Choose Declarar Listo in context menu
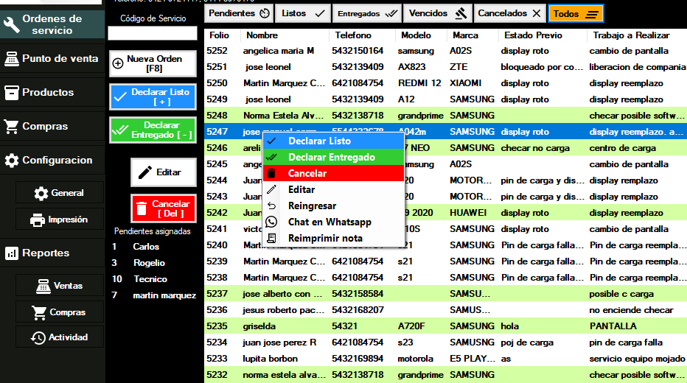This screenshot has height=383, width=687. 333,141
